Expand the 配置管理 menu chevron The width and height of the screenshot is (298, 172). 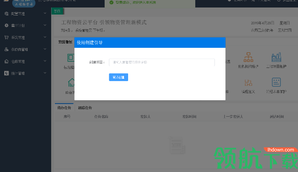pos(45,13)
